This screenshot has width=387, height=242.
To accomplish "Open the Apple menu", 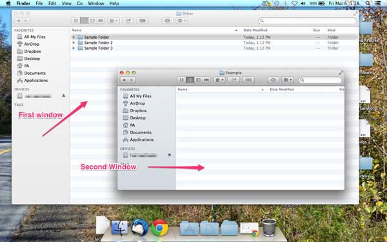I will click(x=8, y=3).
